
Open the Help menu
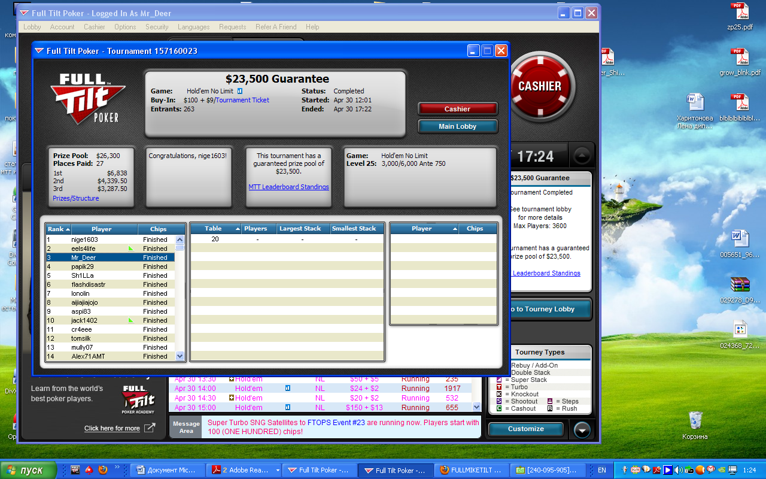click(312, 27)
